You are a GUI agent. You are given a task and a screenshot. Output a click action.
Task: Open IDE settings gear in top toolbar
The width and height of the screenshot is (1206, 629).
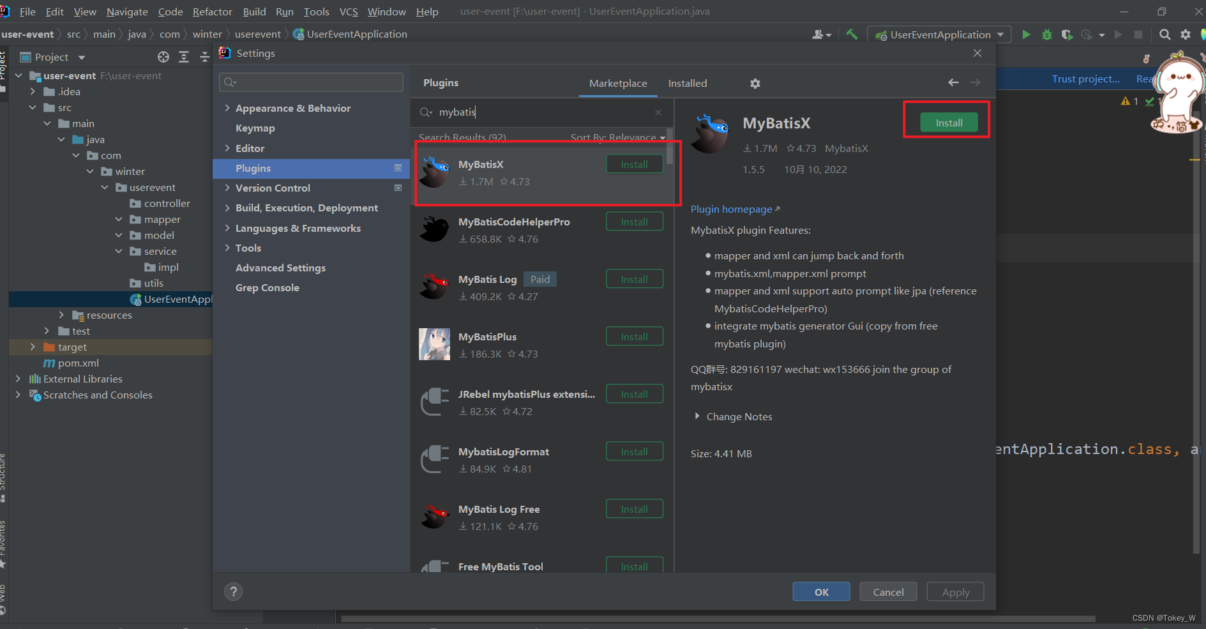1186,34
